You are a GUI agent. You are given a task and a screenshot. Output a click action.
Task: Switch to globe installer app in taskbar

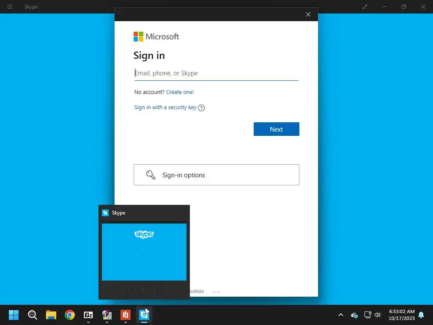(x=107, y=315)
